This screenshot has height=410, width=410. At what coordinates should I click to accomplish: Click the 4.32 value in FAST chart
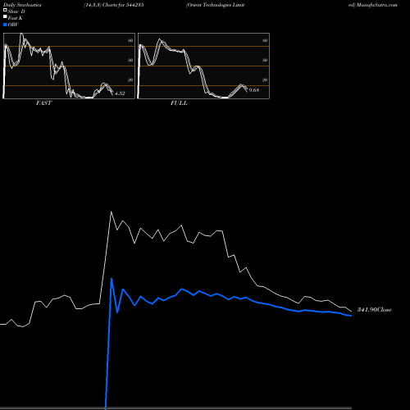coord(120,93)
